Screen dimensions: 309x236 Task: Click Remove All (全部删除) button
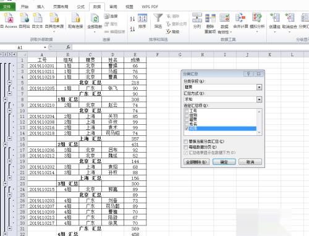pos(197,162)
